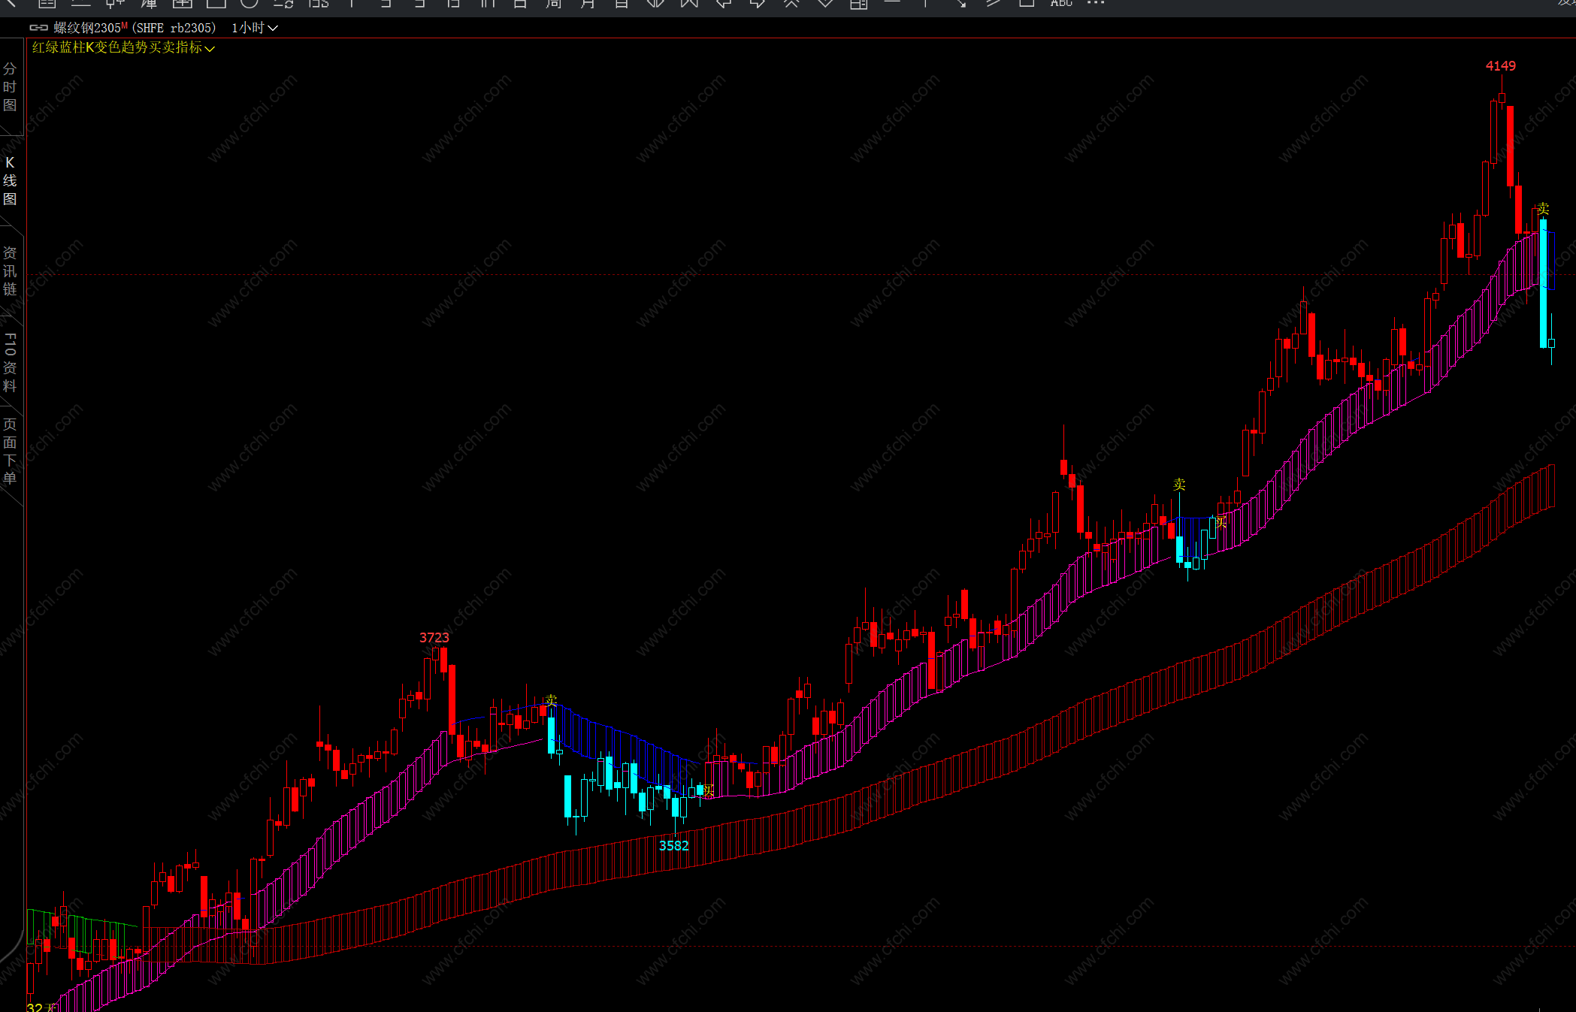Open the 页面下单 order tab
The height and width of the screenshot is (1012, 1576).
tap(10, 451)
